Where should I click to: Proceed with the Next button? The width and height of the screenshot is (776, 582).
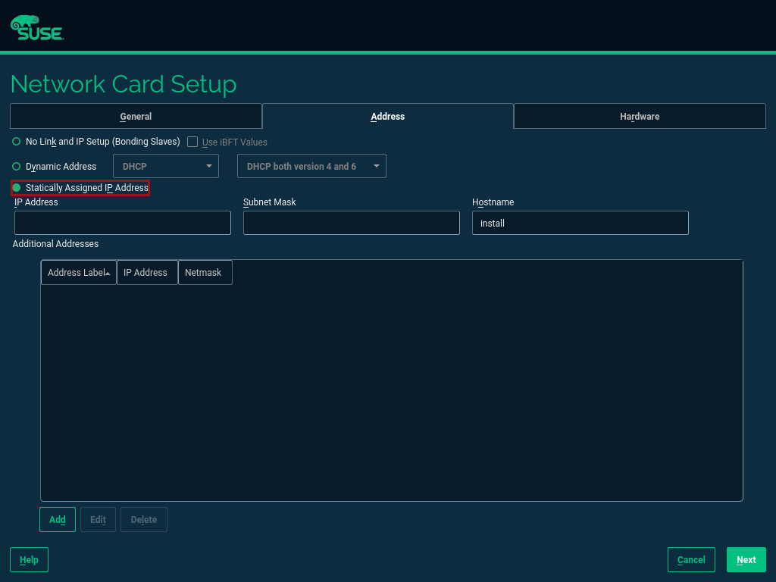point(746,559)
